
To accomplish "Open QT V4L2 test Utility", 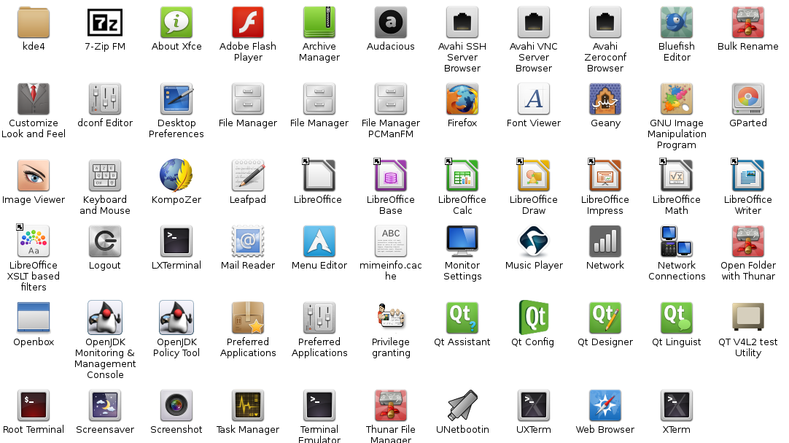I will tap(747, 317).
